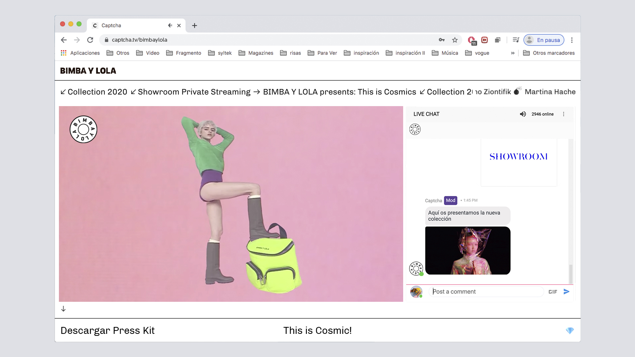Click the diamond icon in footer

click(570, 331)
